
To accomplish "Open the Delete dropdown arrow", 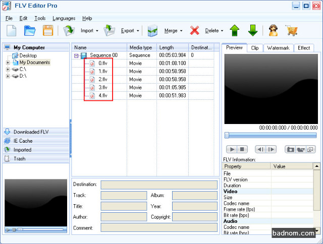I will 222,31.
